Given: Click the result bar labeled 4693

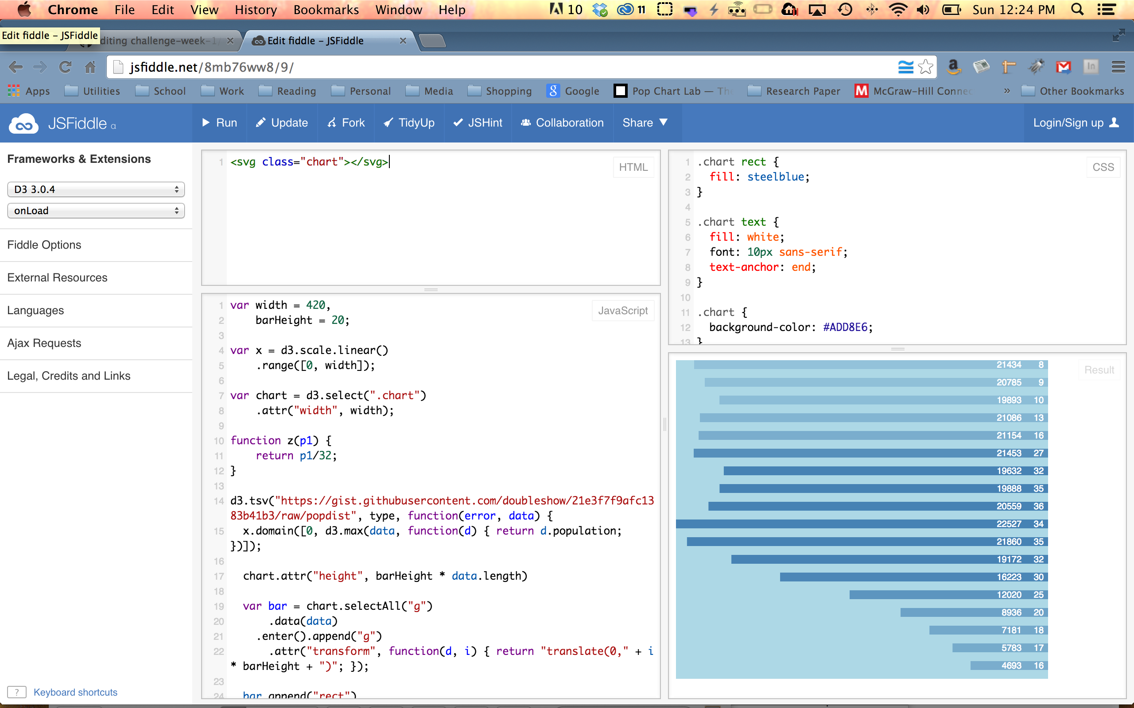Looking at the screenshot, I should click(x=1009, y=666).
